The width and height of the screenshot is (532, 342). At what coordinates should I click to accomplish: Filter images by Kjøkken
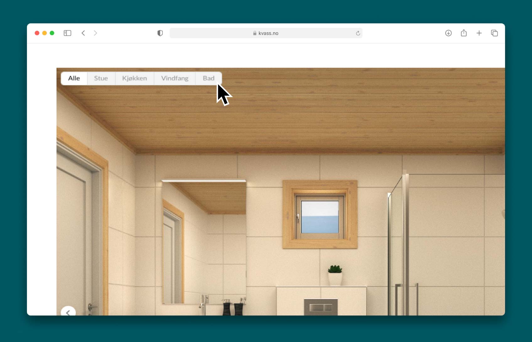click(134, 78)
